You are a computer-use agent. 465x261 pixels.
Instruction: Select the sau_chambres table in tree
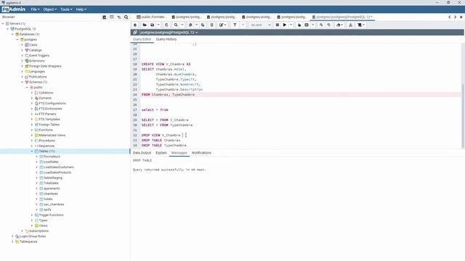(54, 204)
